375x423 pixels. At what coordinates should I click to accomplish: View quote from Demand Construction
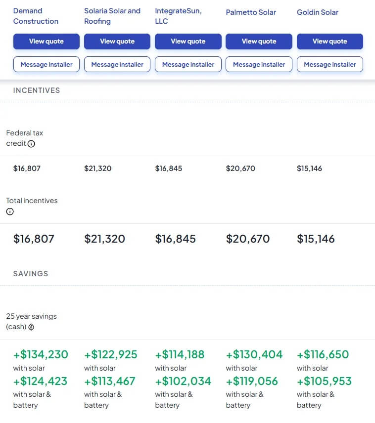(46, 42)
